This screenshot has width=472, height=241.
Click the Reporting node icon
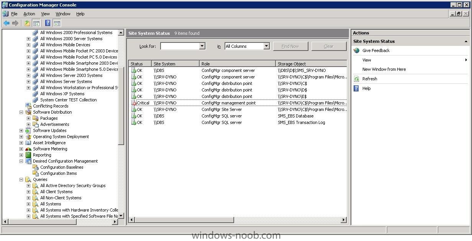[28, 155]
